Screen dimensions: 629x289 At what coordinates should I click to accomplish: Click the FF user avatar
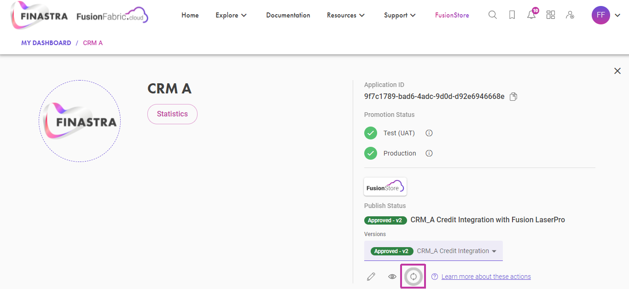pos(600,15)
